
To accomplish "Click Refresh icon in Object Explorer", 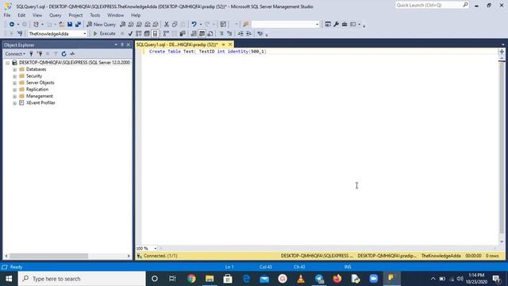I will tap(63, 54).
